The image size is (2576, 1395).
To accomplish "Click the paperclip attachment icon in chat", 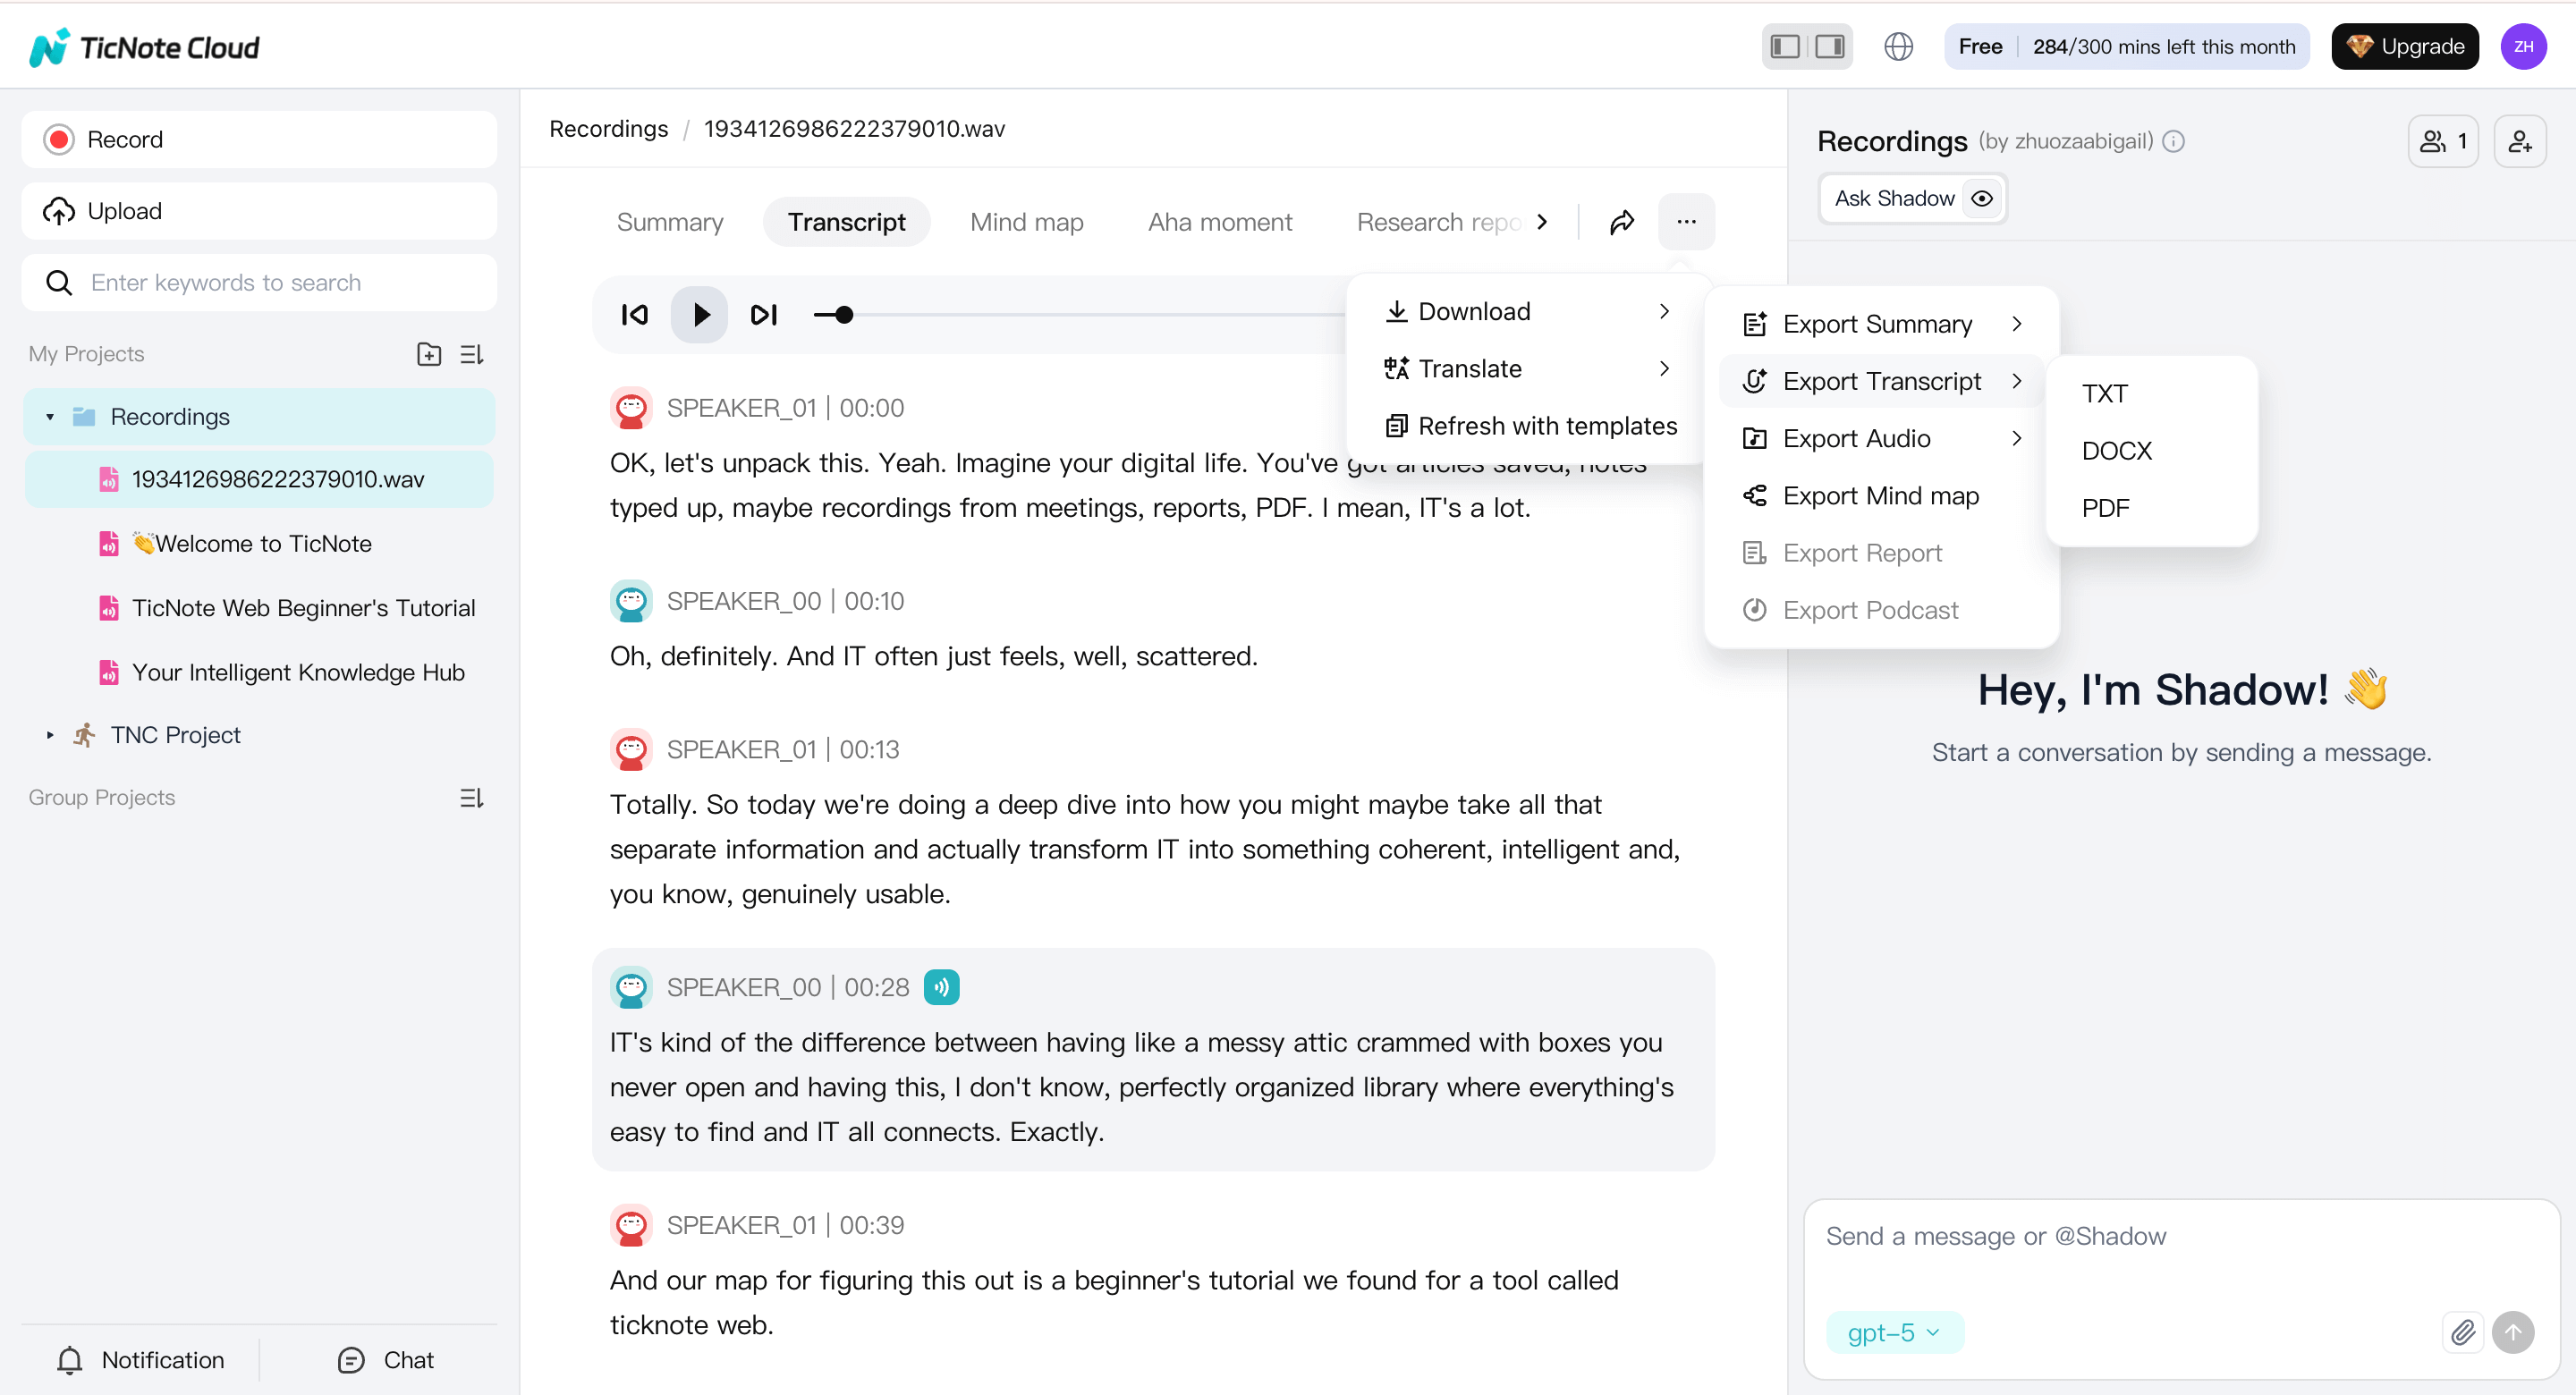I will [x=2465, y=1332].
